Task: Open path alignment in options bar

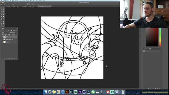Action: click(x=30, y=4)
